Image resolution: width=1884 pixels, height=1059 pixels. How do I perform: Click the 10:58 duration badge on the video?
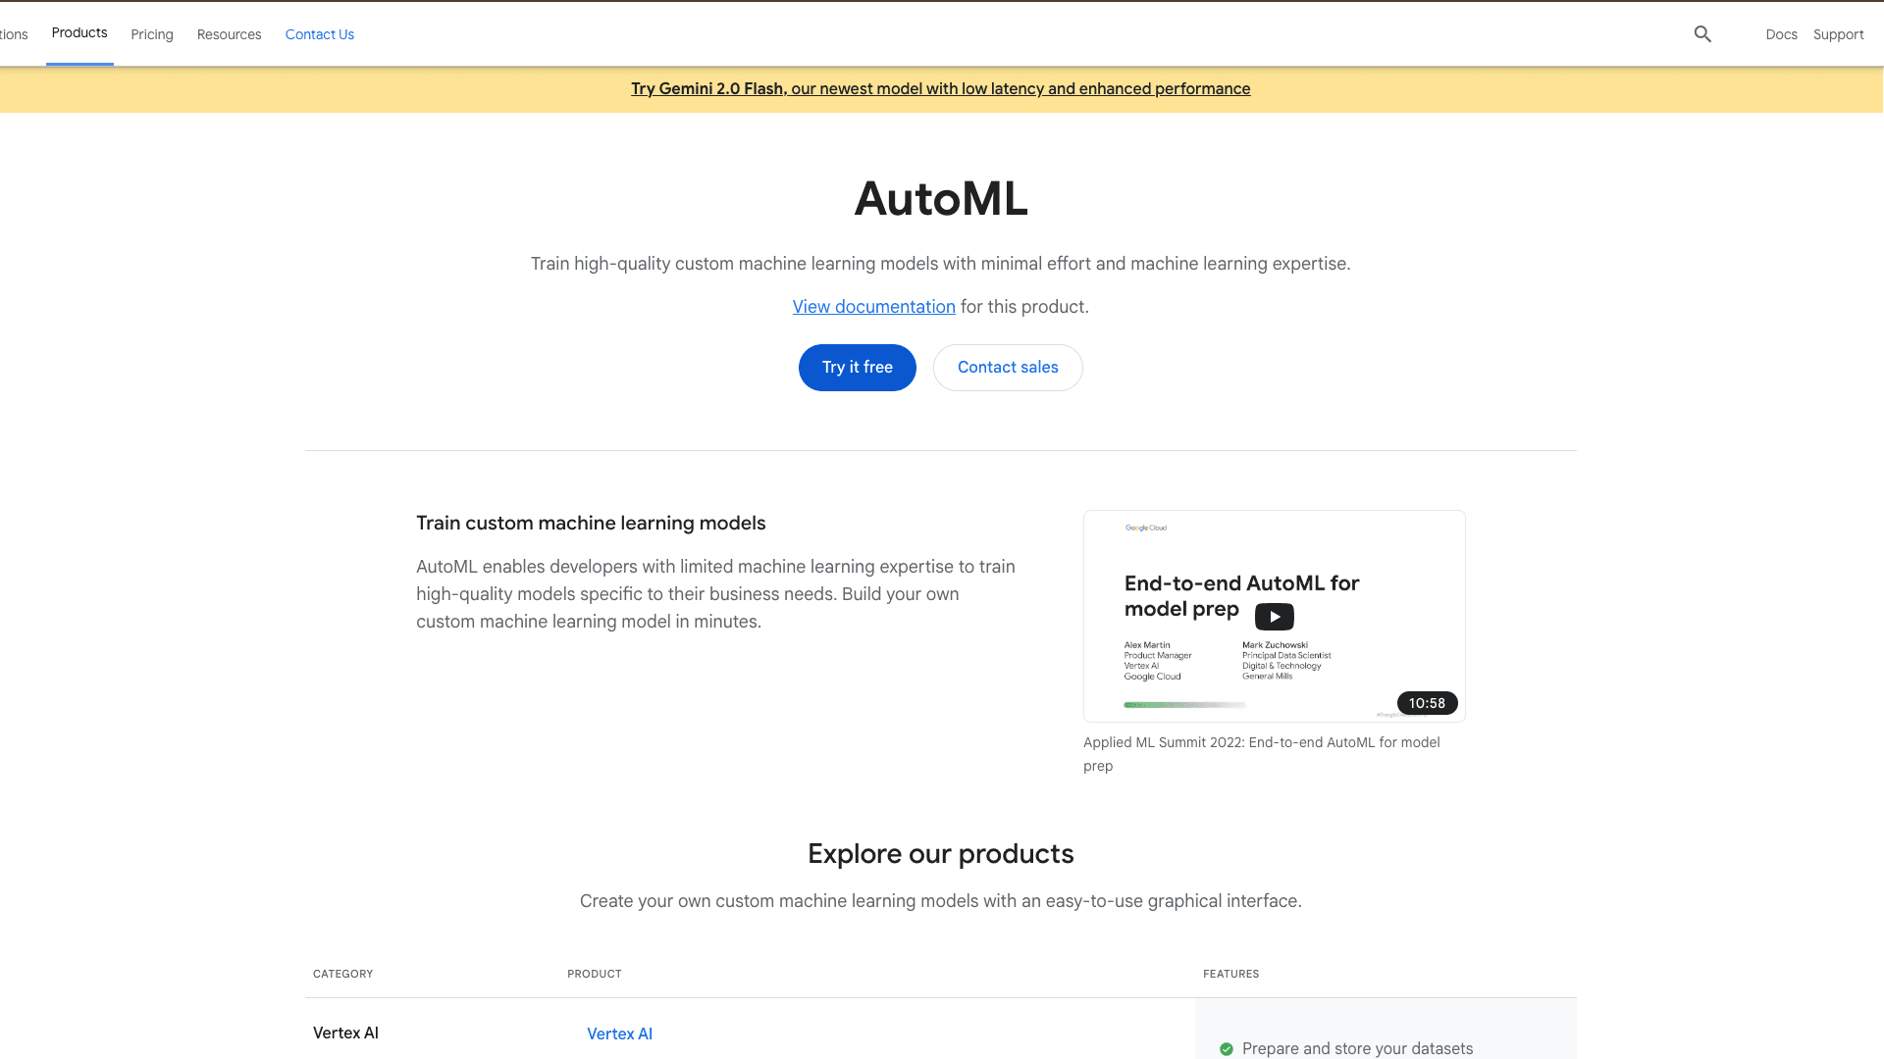(1427, 703)
